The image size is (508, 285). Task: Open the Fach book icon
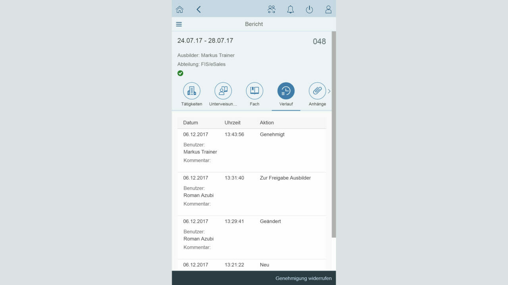[x=254, y=91]
